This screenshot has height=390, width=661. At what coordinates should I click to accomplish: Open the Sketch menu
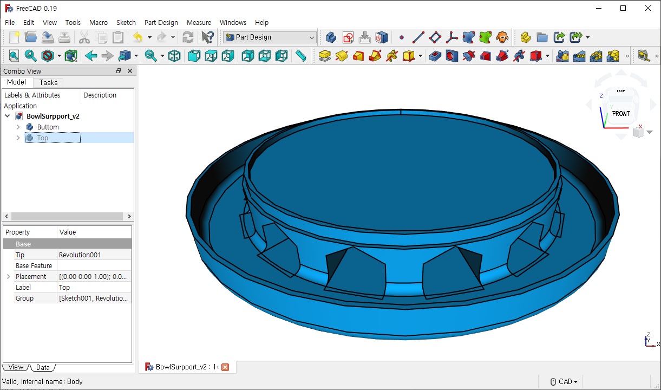coord(126,22)
